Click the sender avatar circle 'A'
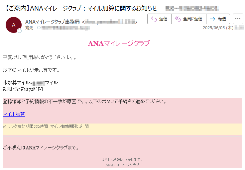This screenshot has width=245, height=170. (x=14, y=25)
